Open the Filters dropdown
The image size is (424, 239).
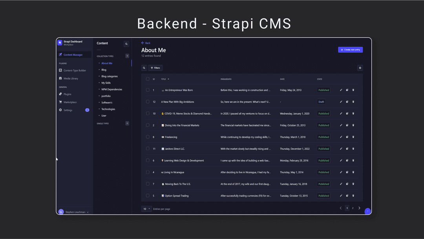coord(155,68)
